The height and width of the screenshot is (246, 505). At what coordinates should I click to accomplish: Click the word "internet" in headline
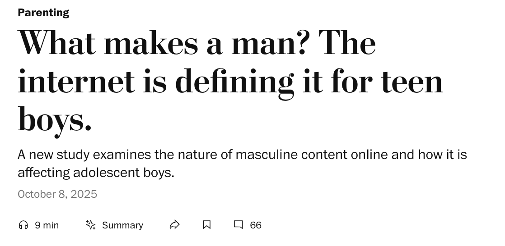coord(76,82)
